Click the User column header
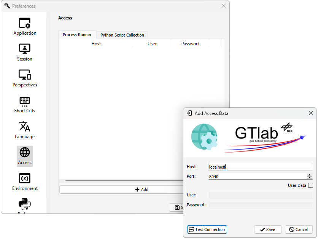Image resolution: width=318 pixels, height=239 pixels. coord(152,44)
